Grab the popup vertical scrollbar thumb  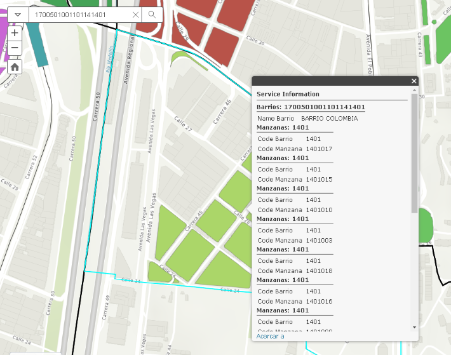(x=414, y=153)
